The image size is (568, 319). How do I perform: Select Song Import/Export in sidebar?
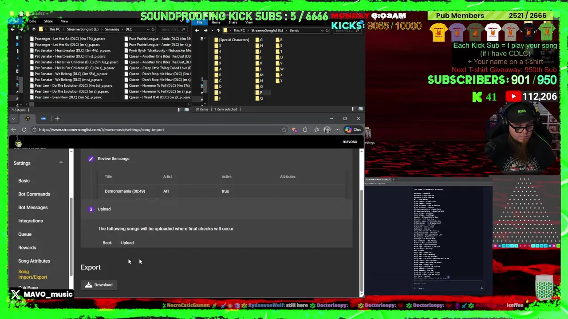point(32,274)
